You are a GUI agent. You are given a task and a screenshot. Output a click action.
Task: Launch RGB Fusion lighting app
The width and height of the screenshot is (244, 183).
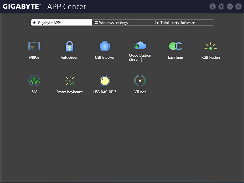click(x=210, y=46)
